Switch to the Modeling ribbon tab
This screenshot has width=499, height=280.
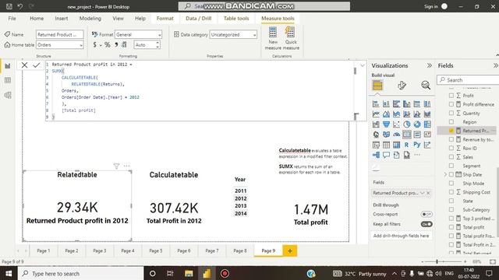pos(90,19)
